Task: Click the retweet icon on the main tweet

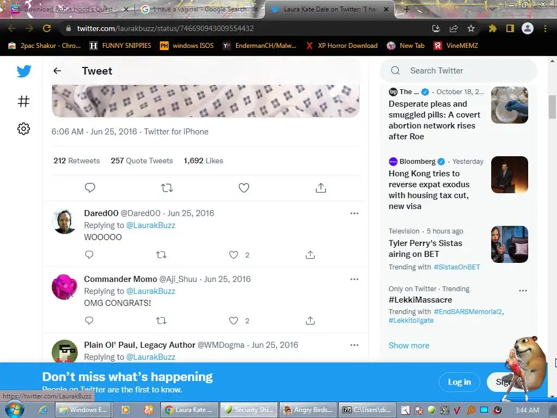Action: click(166, 188)
